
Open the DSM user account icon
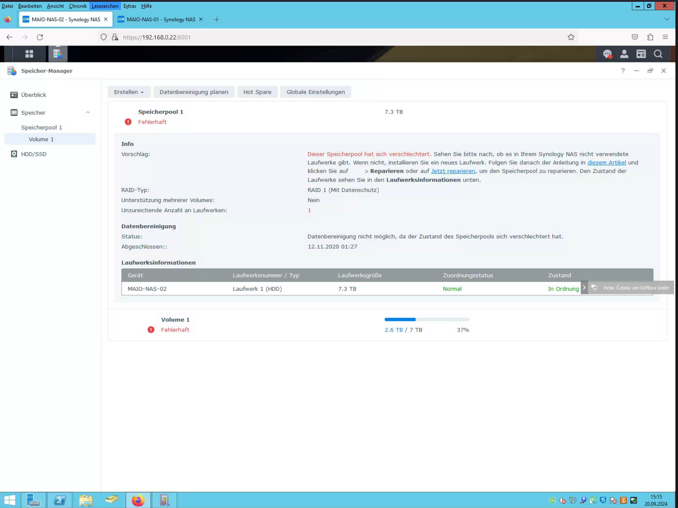624,54
